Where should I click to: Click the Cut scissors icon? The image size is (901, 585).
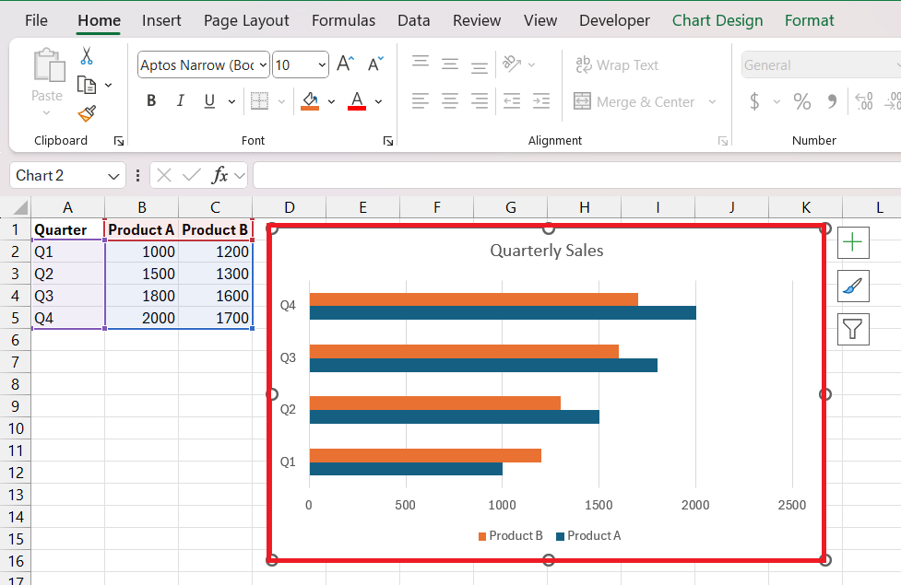tap(87, 56)
